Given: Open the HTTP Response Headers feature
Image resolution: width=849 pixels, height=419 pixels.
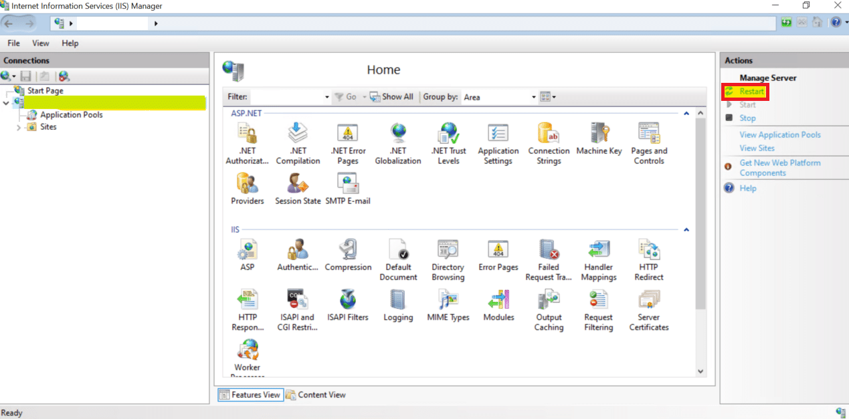Looking at the screenshot, I should (x=248, y=310).
